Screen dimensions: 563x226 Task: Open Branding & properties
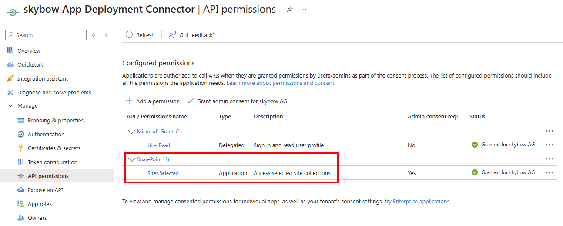[x=57, y=121]
